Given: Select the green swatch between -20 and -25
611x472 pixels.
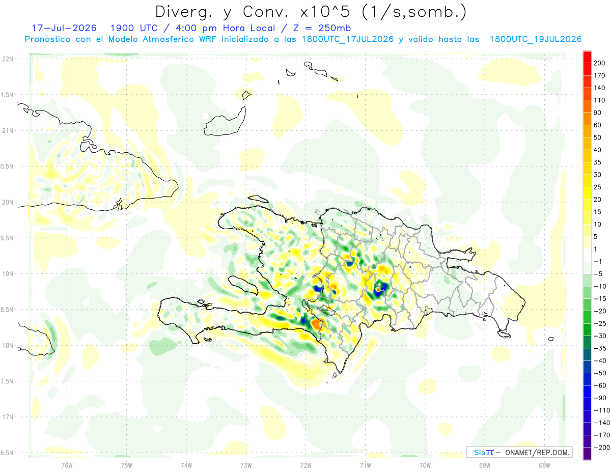Looking at the screenshot, I should 587,317.
